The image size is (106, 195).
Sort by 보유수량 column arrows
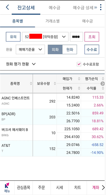[x=55, y=84]
